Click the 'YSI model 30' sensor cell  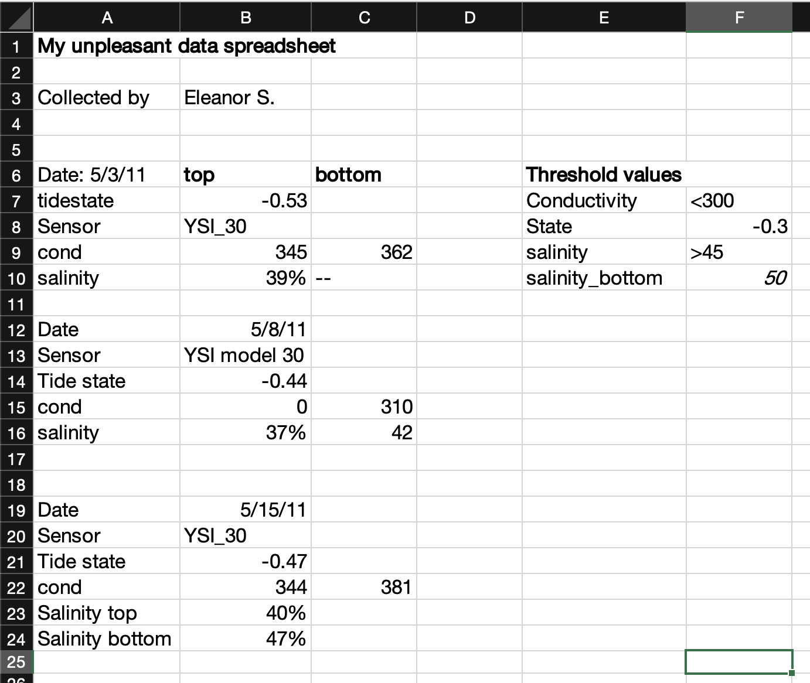coord(245,355)
